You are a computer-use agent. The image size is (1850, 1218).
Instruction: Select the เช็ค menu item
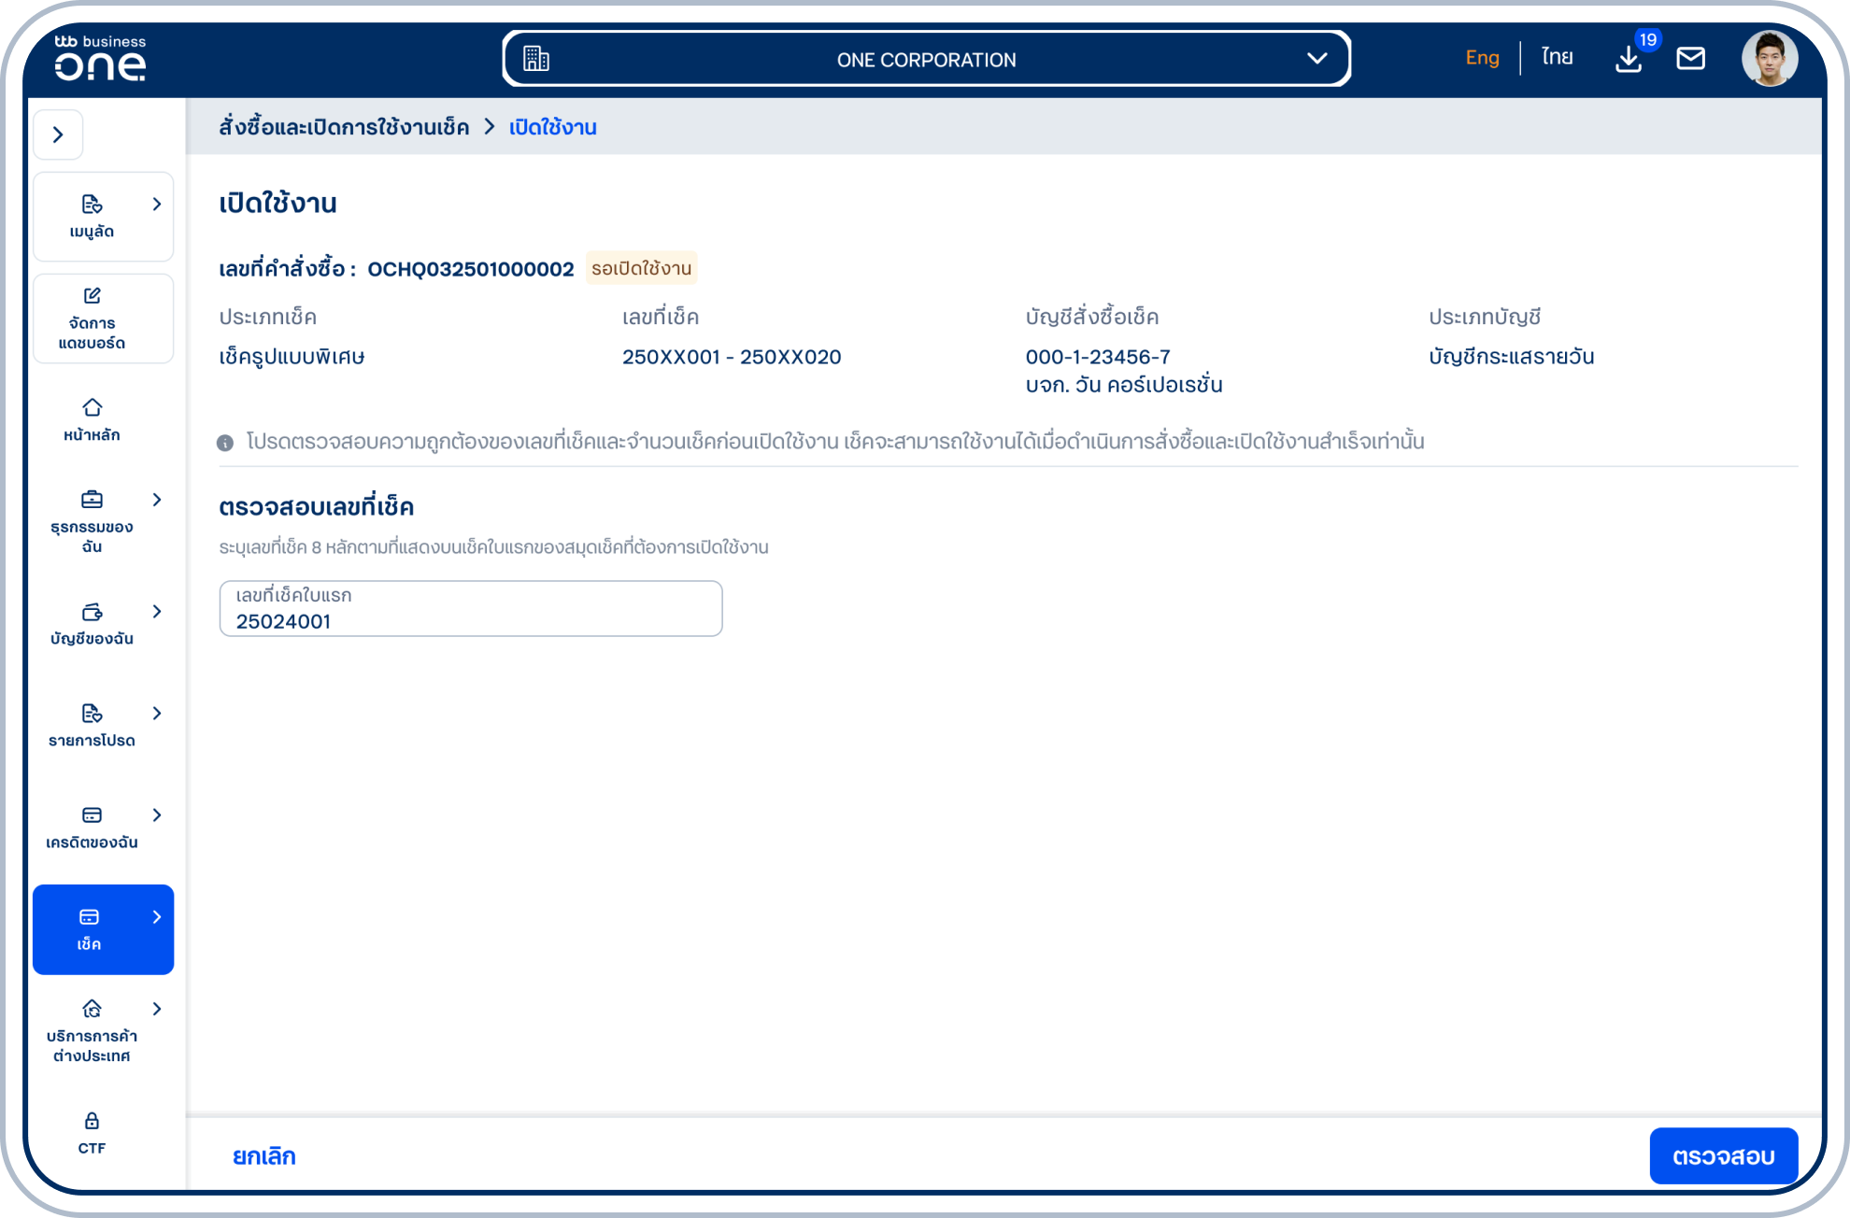[103, 929]
